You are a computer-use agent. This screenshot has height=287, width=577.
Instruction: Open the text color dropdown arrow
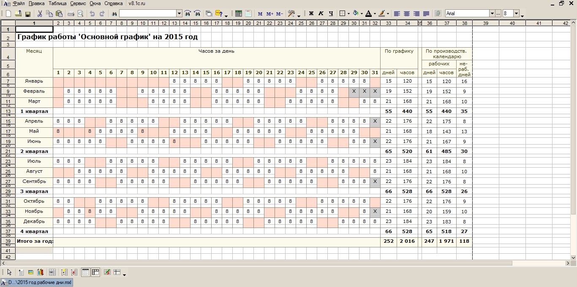click(375, 13)
